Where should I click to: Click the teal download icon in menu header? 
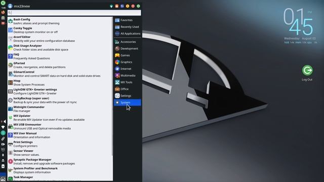tap(111, 6)
